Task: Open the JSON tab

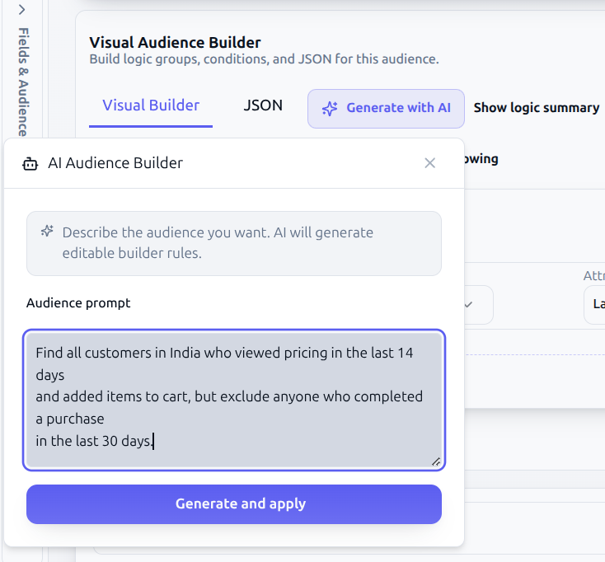Action: coord(263,105)
